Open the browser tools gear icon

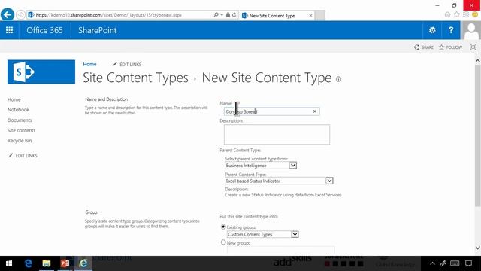pos(466,14)
